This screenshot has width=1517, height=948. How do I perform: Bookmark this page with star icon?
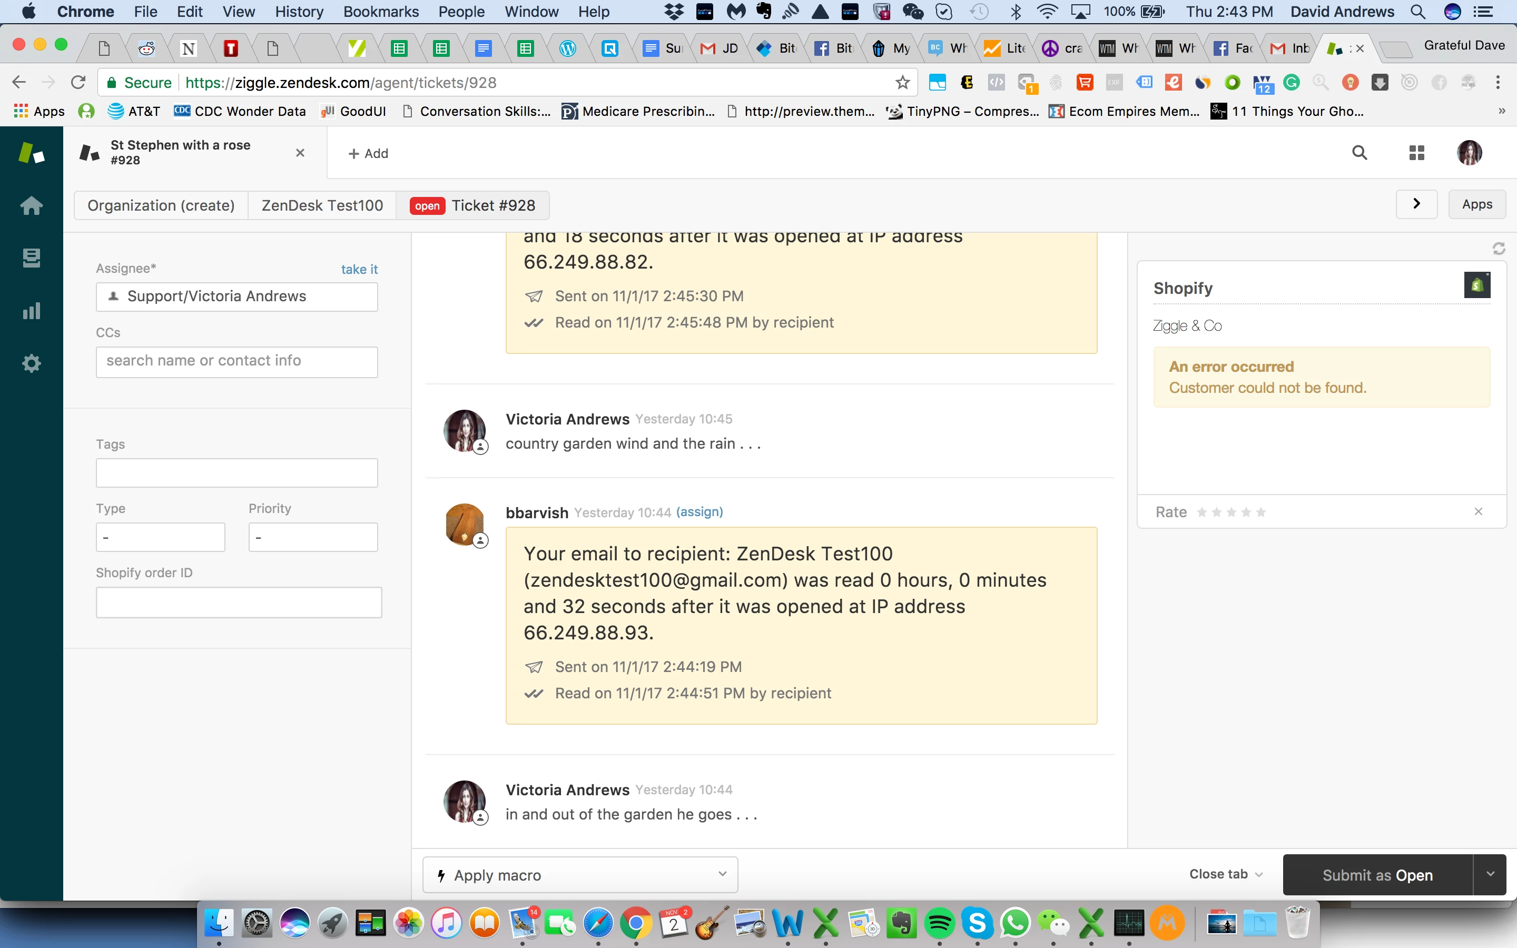902,82
